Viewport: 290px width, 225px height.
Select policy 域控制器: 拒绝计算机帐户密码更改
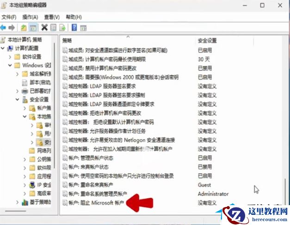click(x=105, y=113)
